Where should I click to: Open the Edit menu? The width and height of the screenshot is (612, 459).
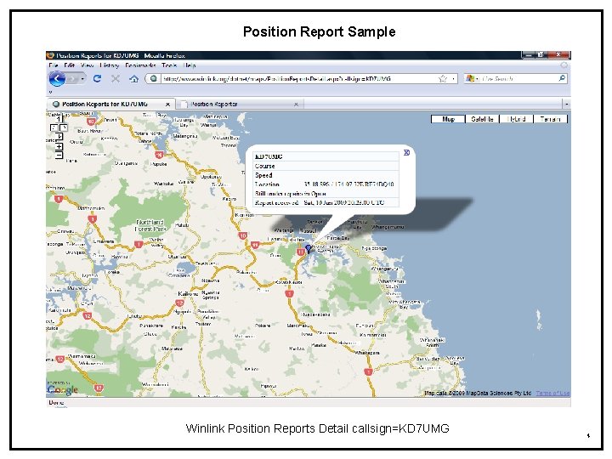(x=70, y=65)
